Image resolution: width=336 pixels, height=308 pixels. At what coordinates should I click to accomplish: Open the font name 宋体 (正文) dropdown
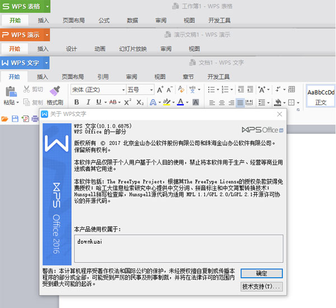[x=123, y=90]
